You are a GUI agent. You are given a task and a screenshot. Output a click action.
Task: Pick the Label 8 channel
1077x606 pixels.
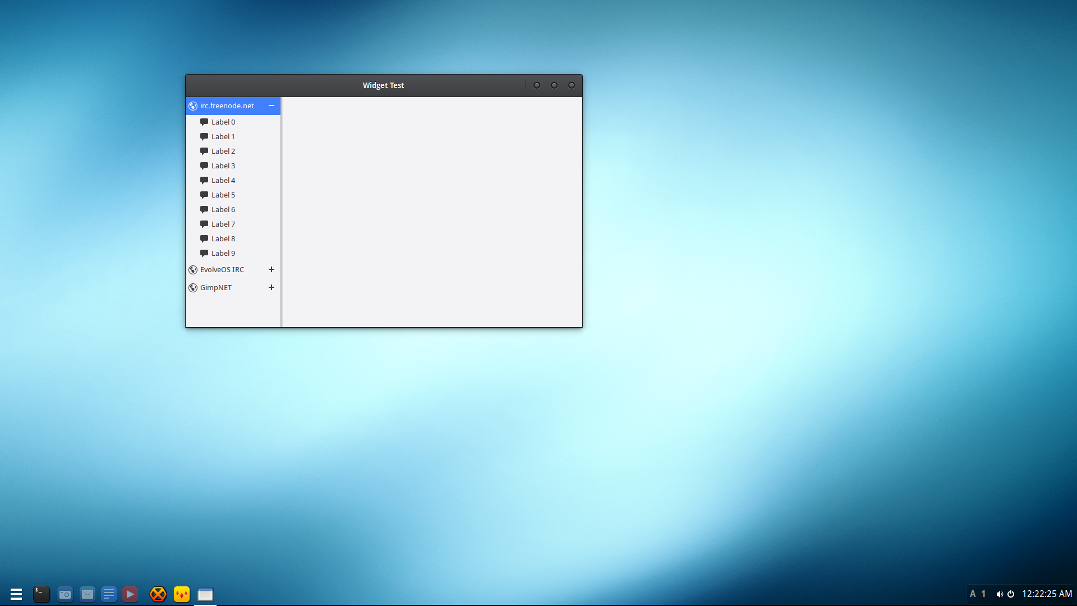coord(233,238)
